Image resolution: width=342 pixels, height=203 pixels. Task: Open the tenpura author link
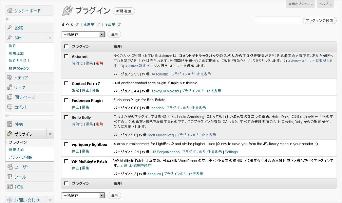pyautogui.click(x=154, y=174)
